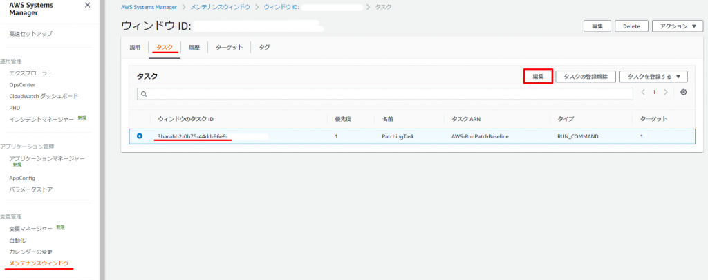708x280 pixels.
Task: Click the PatchingTask name cell
Action: pyautogui.click(x=398, y=136)
